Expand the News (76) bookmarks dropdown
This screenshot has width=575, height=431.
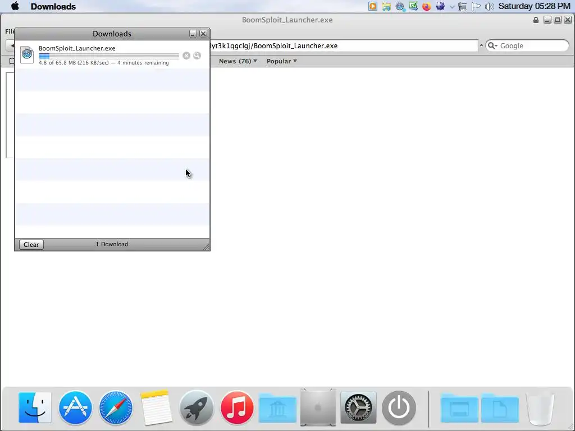coord(238,61)
